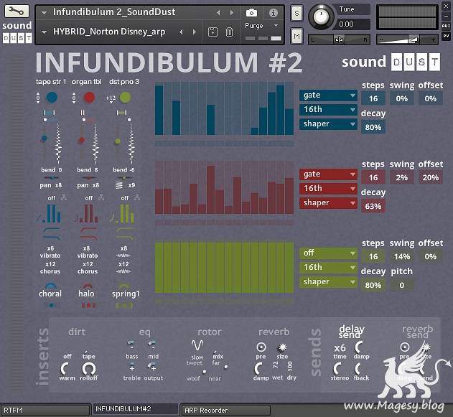Click tall red sequencer bar

click(x=210, y=189)
